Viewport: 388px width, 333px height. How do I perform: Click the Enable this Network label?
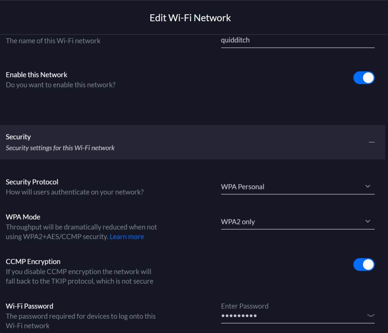36,75
